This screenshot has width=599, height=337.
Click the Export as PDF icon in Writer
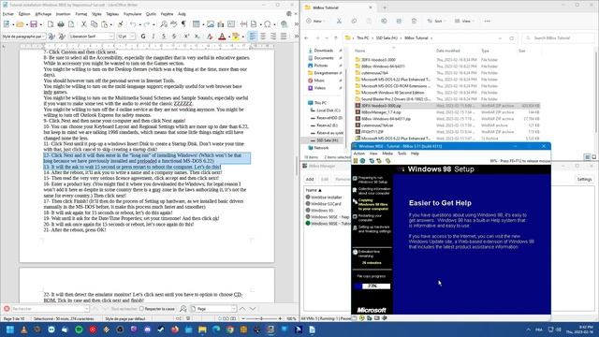coord(51,24)
